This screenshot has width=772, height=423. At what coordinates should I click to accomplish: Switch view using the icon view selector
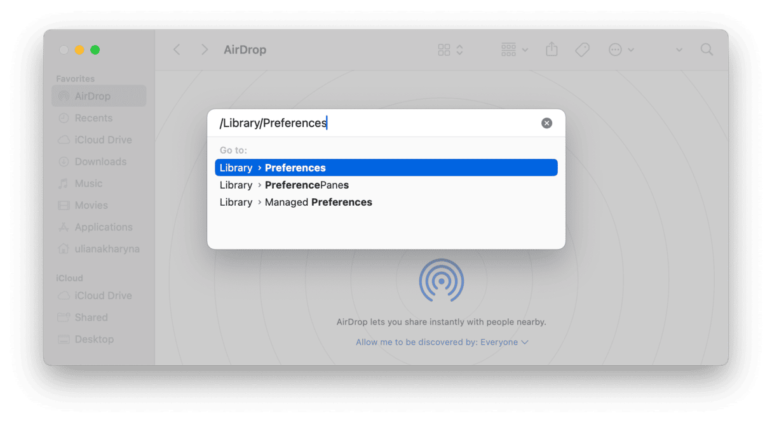pos(450,50)
